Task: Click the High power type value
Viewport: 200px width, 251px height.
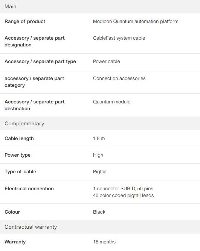Action: coord(98,155)
